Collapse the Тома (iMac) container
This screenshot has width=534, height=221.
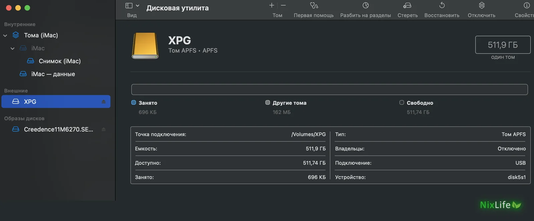(x=5, y=35)
